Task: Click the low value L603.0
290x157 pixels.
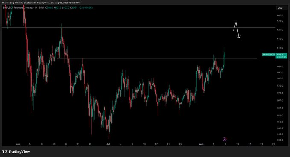Action: pyautogui.click(x=66, y=8)
